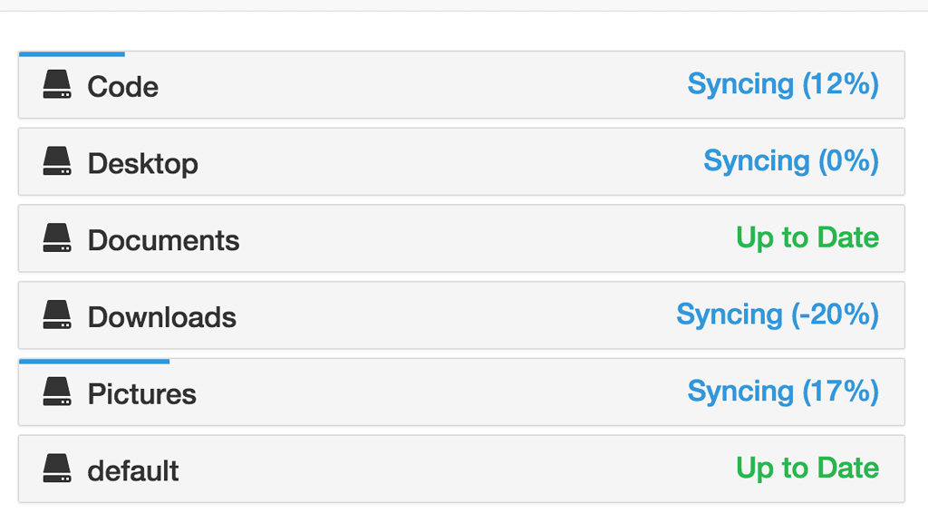Click the Pictures folder drive icon
The width and height of the screenshot is (928, 532).
[57, 392]
